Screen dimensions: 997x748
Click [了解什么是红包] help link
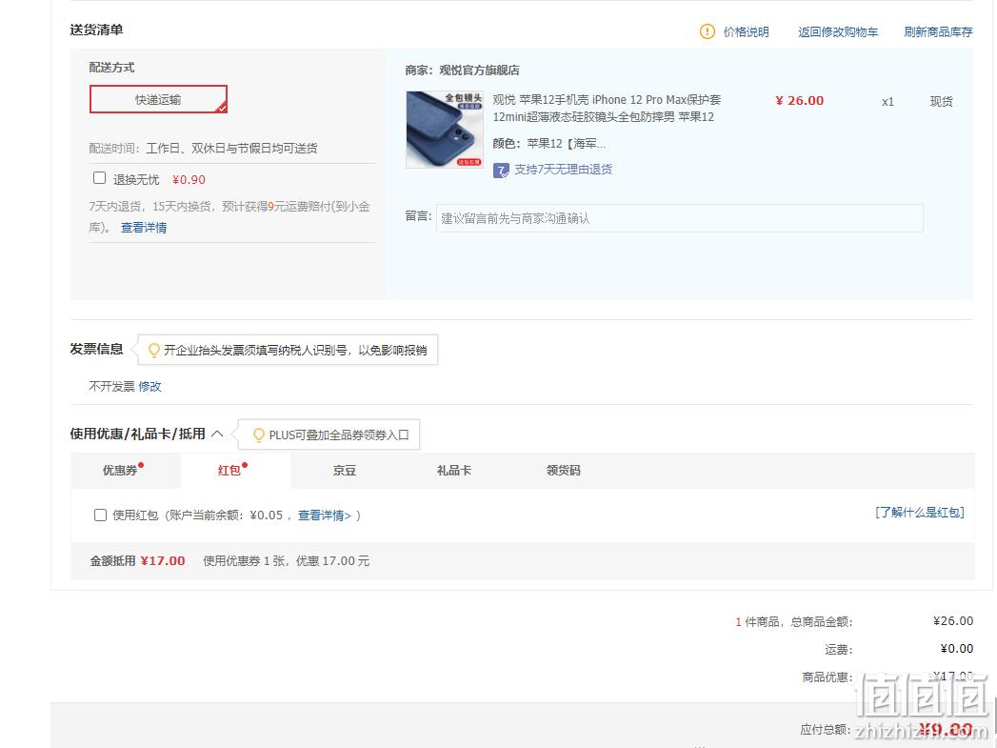(x=920, y=513)
